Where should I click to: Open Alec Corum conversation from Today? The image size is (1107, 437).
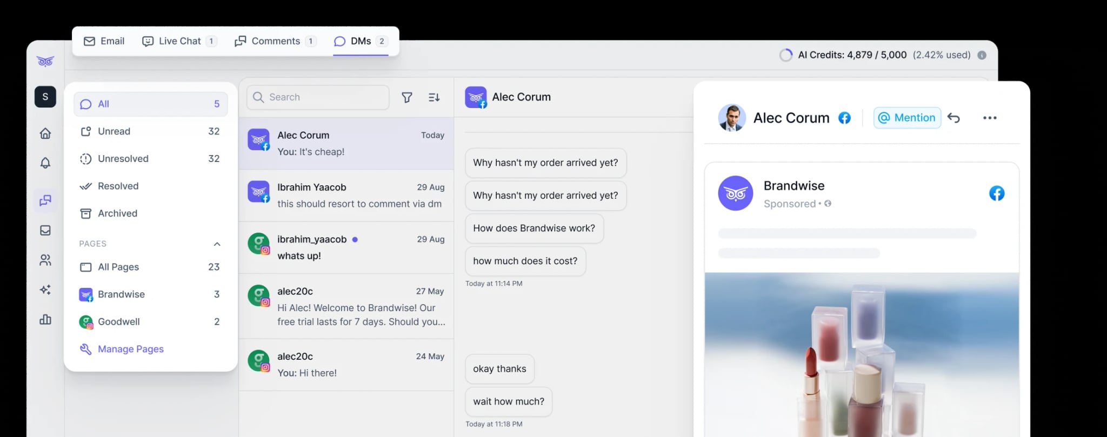pos(346,144)
